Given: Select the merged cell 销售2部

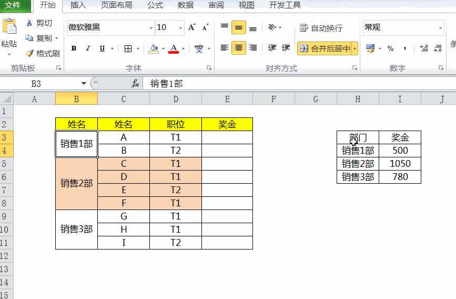Looking at the screenshot, I should pos(76,183).
